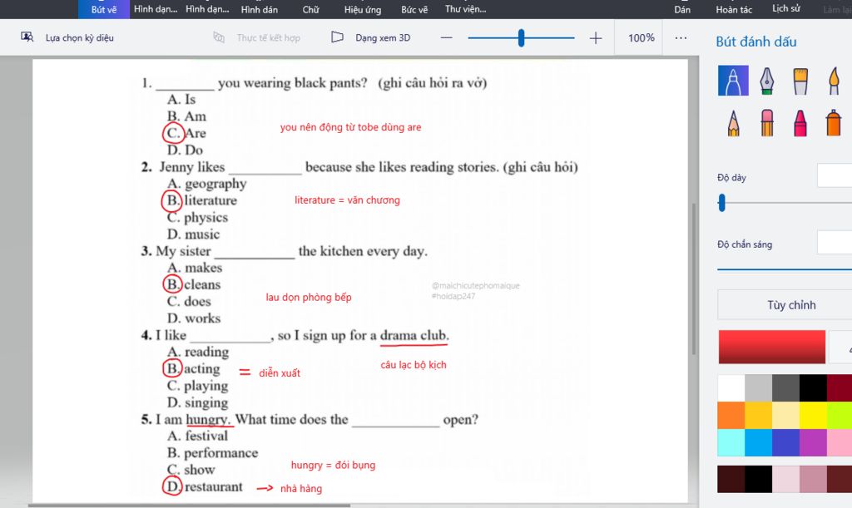852x508 pixels.
Task: Open the Hình dán stickers tab
Action: pos(260,9)
